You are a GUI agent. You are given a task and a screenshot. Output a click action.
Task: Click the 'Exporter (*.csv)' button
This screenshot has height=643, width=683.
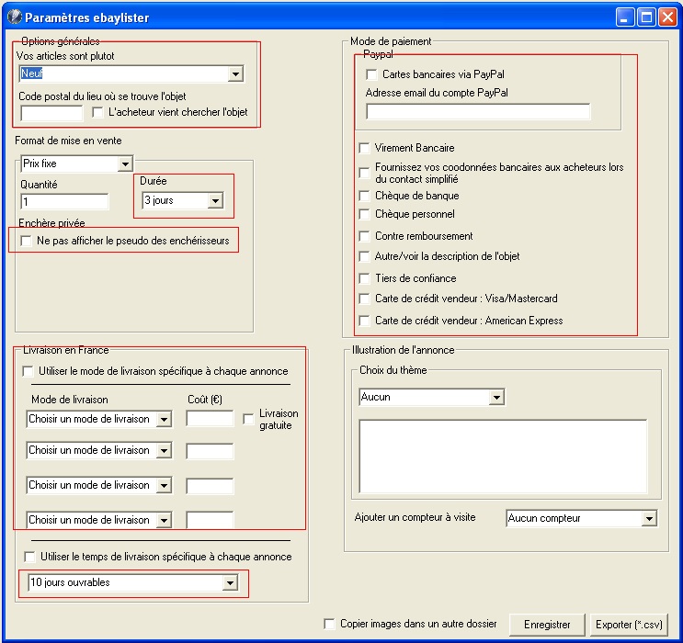(629, 625)
